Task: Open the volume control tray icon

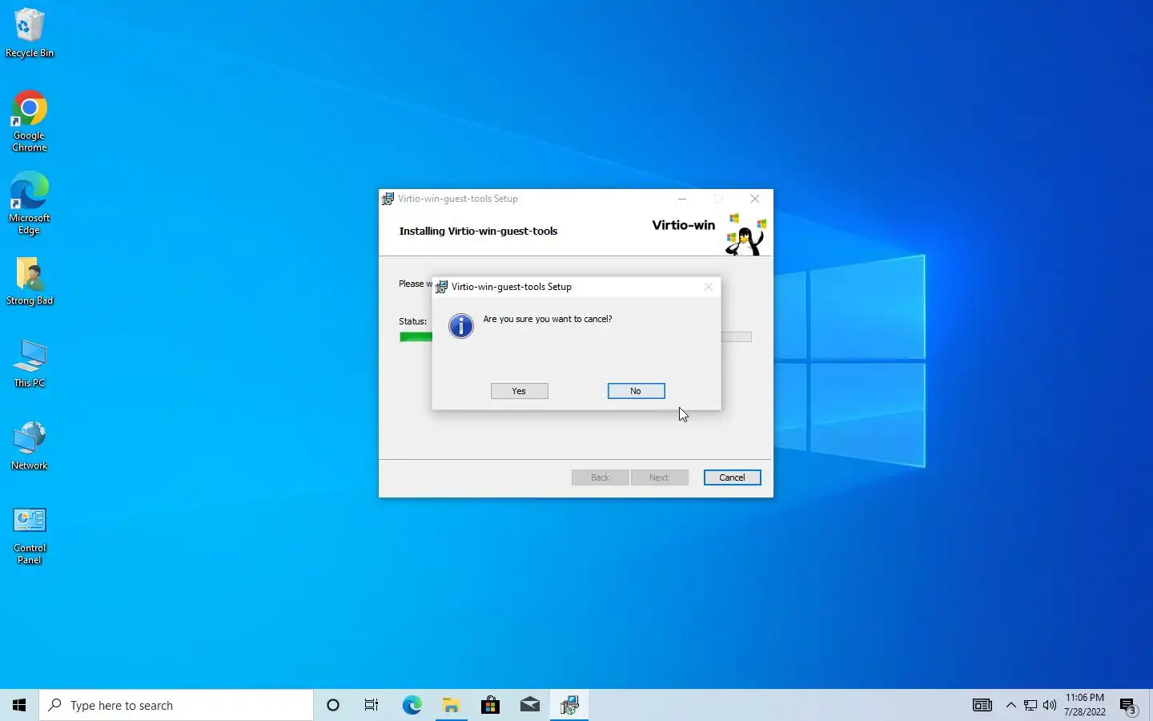Action: pos(1050,705)
